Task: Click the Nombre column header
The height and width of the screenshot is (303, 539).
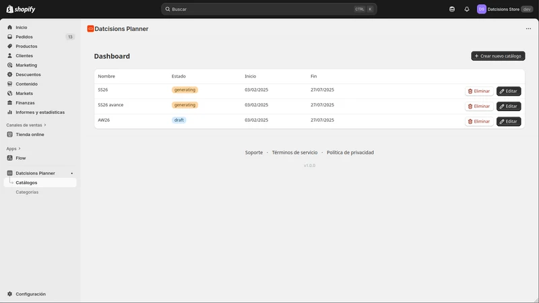Action: (x=106, y=76)
